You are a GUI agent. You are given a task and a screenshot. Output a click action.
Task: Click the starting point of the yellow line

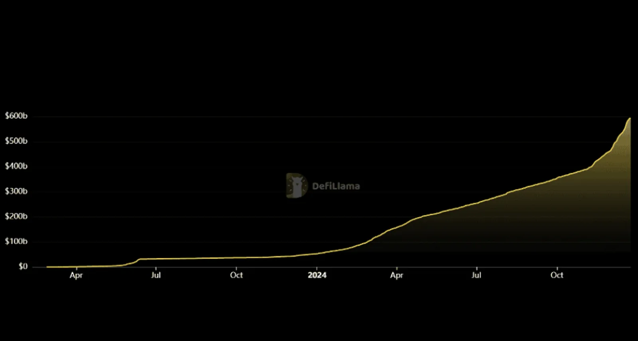(x=47, y=267)
